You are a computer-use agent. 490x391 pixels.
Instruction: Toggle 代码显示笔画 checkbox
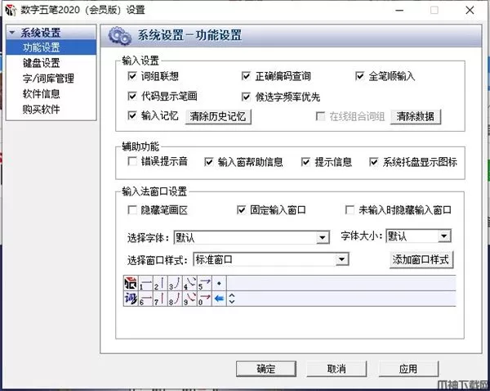[132, 96]
